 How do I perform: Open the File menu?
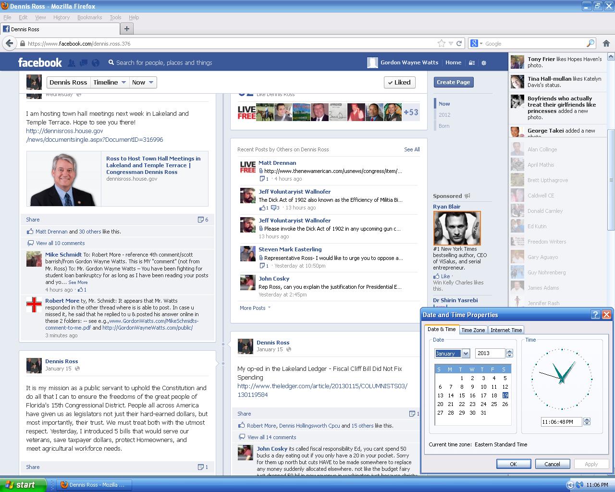click(x=7, y=17)
